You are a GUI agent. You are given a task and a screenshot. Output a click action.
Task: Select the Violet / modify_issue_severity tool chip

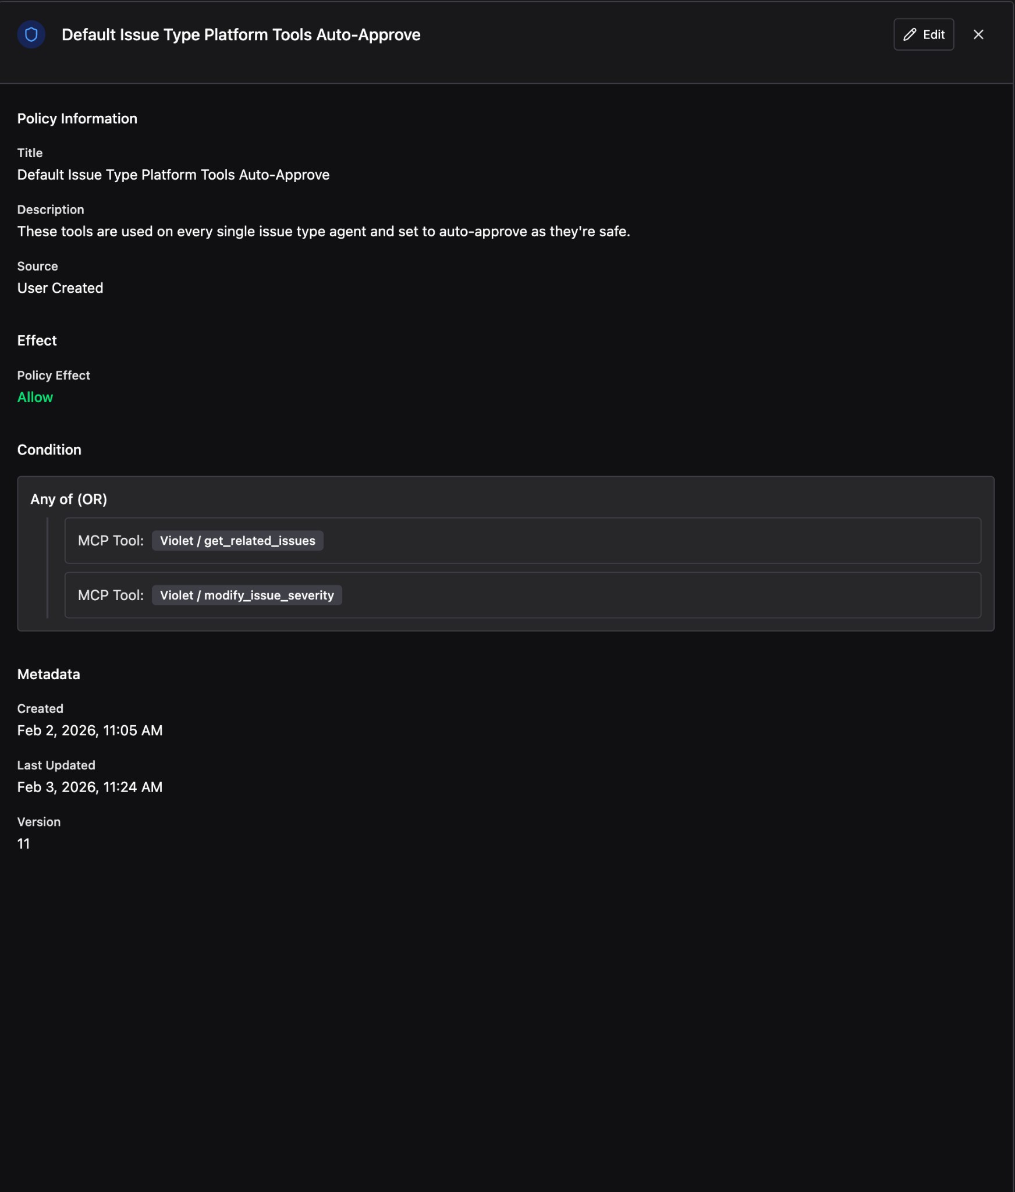[x=247, y=595]
